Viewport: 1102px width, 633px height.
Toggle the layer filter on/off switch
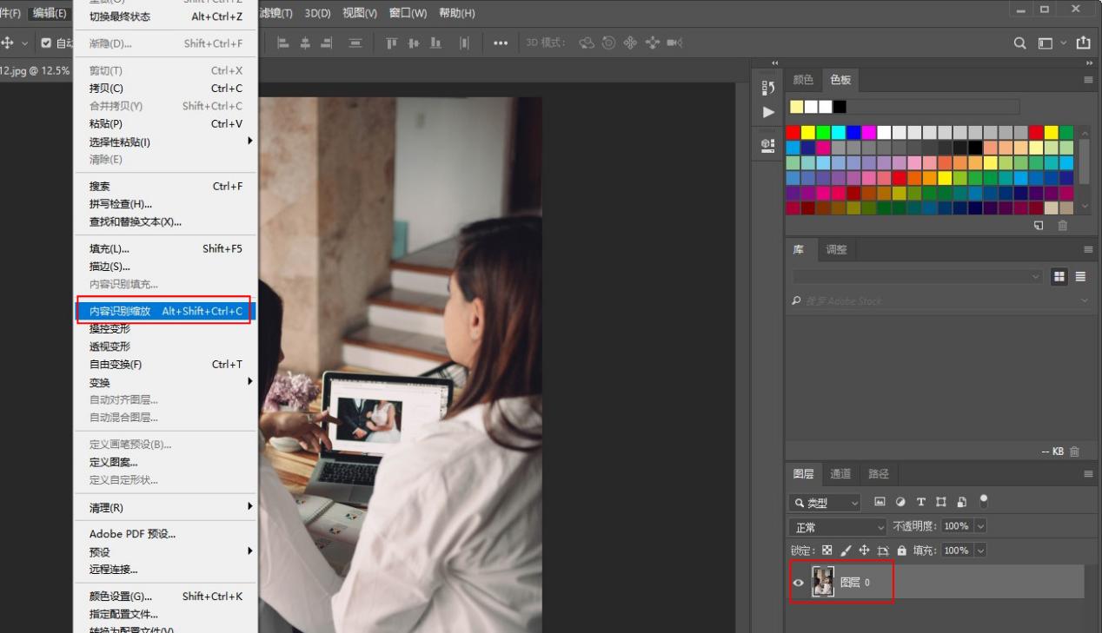point(984,501)
